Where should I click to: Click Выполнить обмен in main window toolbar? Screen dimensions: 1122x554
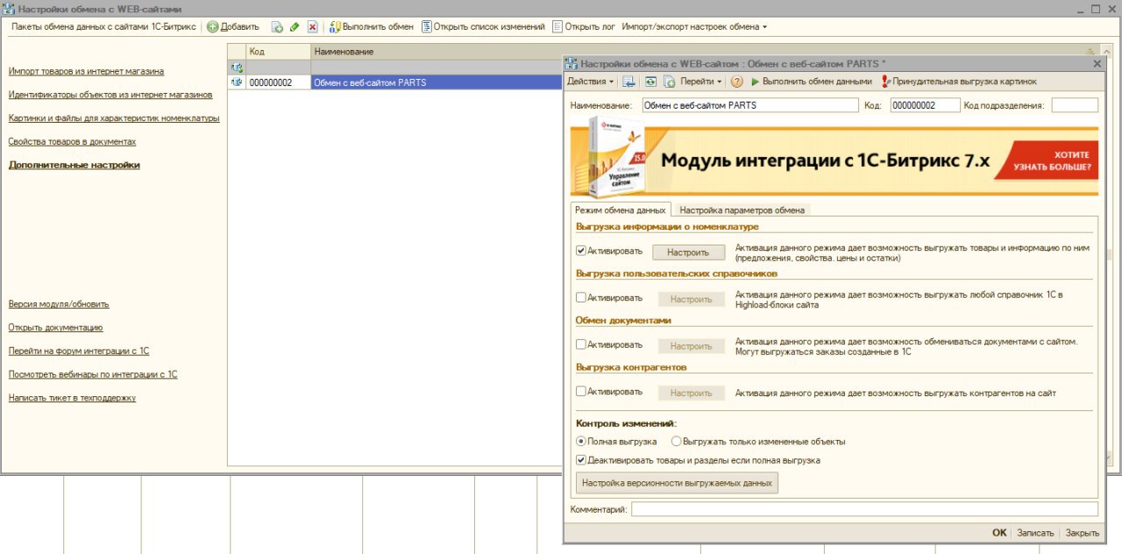372,27
